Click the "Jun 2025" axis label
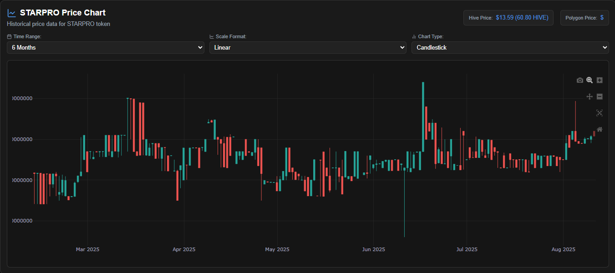This screenshot has height=273, width=615. [373, 249]
